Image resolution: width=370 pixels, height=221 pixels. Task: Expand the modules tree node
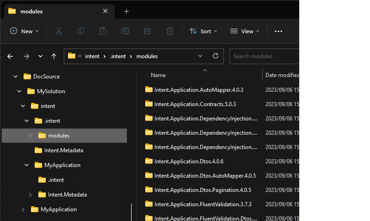(30, 136)
